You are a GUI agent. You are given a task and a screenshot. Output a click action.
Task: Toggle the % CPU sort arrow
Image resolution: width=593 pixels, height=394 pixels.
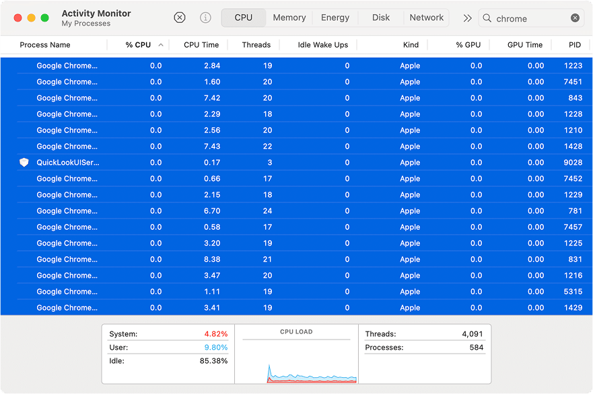tap(161, 45)
